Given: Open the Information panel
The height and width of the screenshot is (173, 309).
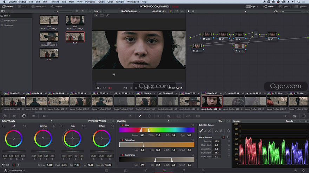Looking at the screenshot, I should point(304,116).
